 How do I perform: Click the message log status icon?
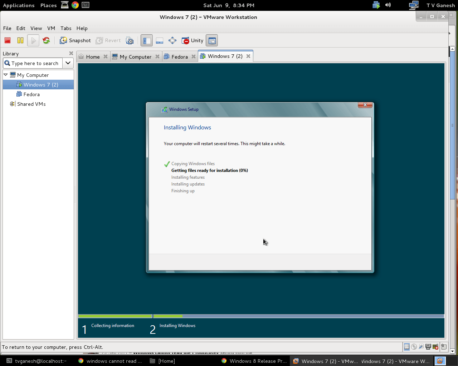coord(444,346)
